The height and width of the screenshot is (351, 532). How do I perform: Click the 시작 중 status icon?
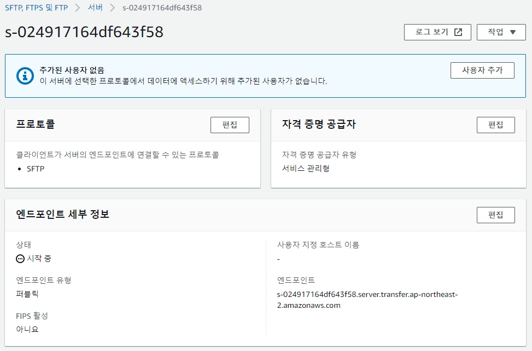[20, 259]
